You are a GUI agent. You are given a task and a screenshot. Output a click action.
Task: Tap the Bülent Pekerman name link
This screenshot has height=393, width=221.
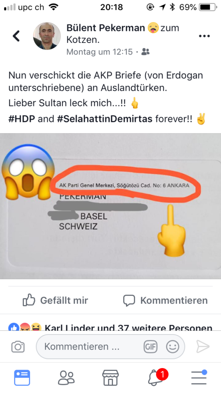(x=106, y=28)
